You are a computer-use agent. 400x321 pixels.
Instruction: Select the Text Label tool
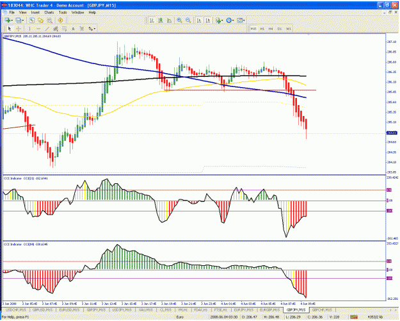pyautogui.click(x=82, y=29)
